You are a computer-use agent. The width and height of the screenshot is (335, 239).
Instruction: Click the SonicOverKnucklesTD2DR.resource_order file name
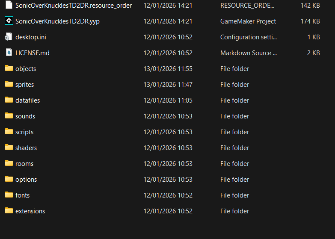tap(74, 6)
